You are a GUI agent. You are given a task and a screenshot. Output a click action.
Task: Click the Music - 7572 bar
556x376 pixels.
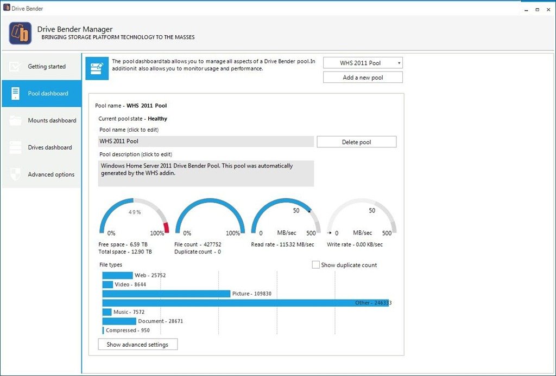107,312
